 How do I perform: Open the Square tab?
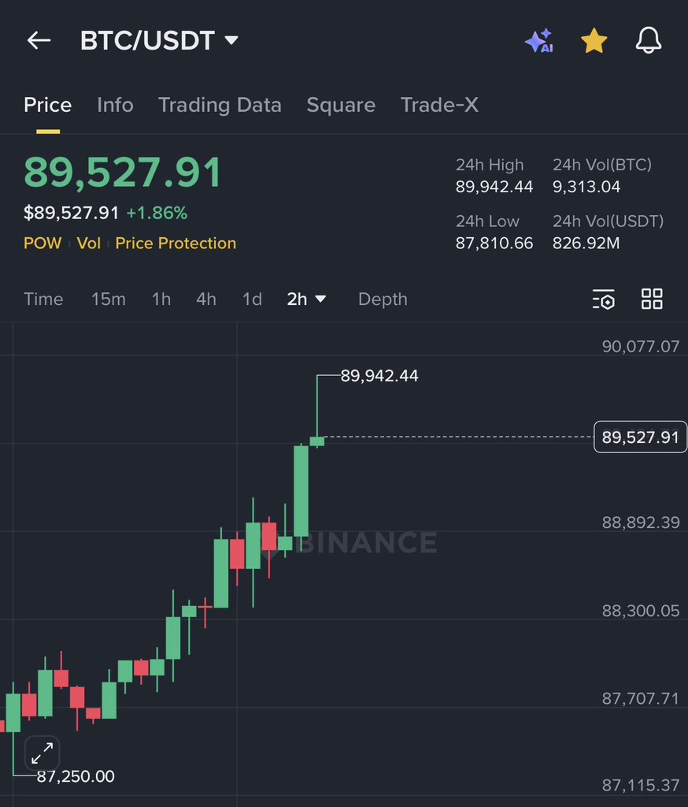click(x=341, y=104)
